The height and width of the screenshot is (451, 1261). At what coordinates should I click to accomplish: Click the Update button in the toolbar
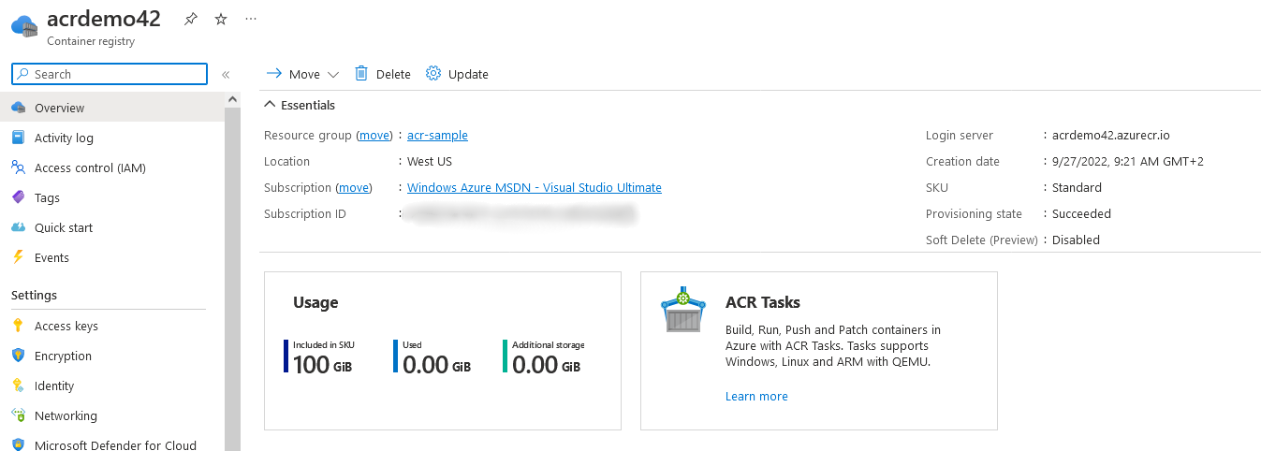point(457,74)
